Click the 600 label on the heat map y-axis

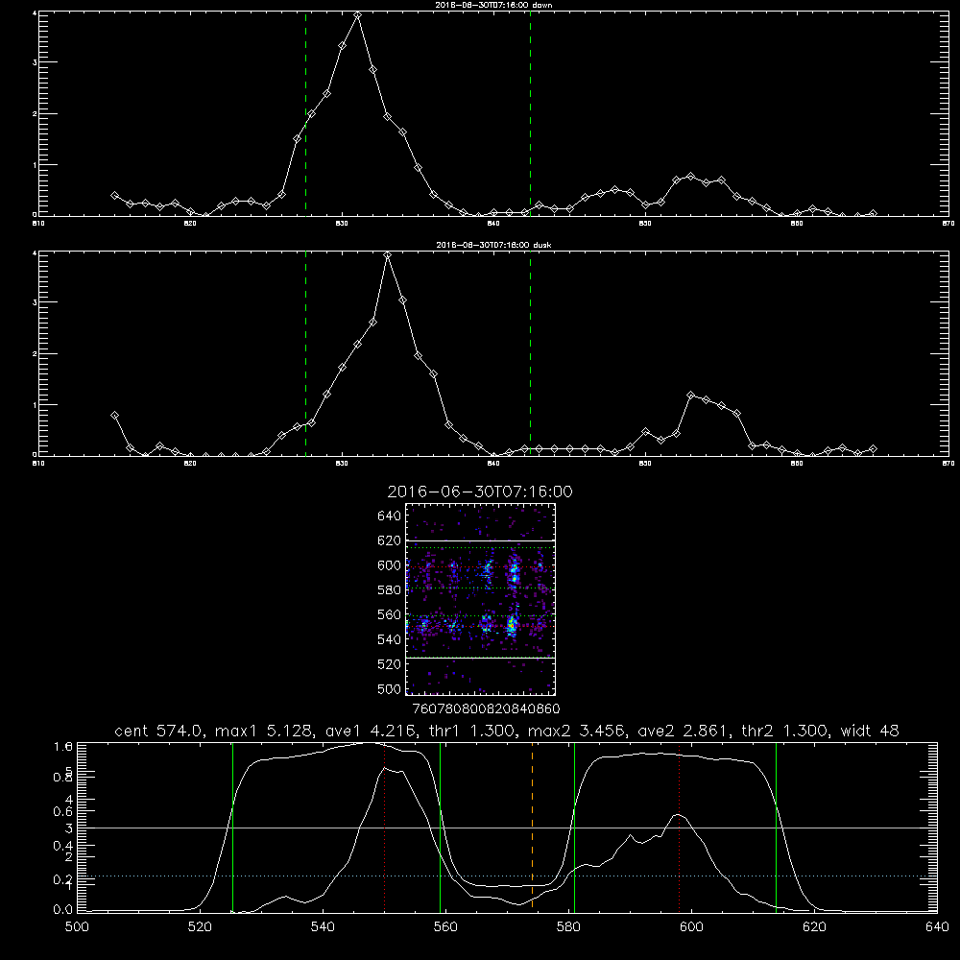click(390, 565)
